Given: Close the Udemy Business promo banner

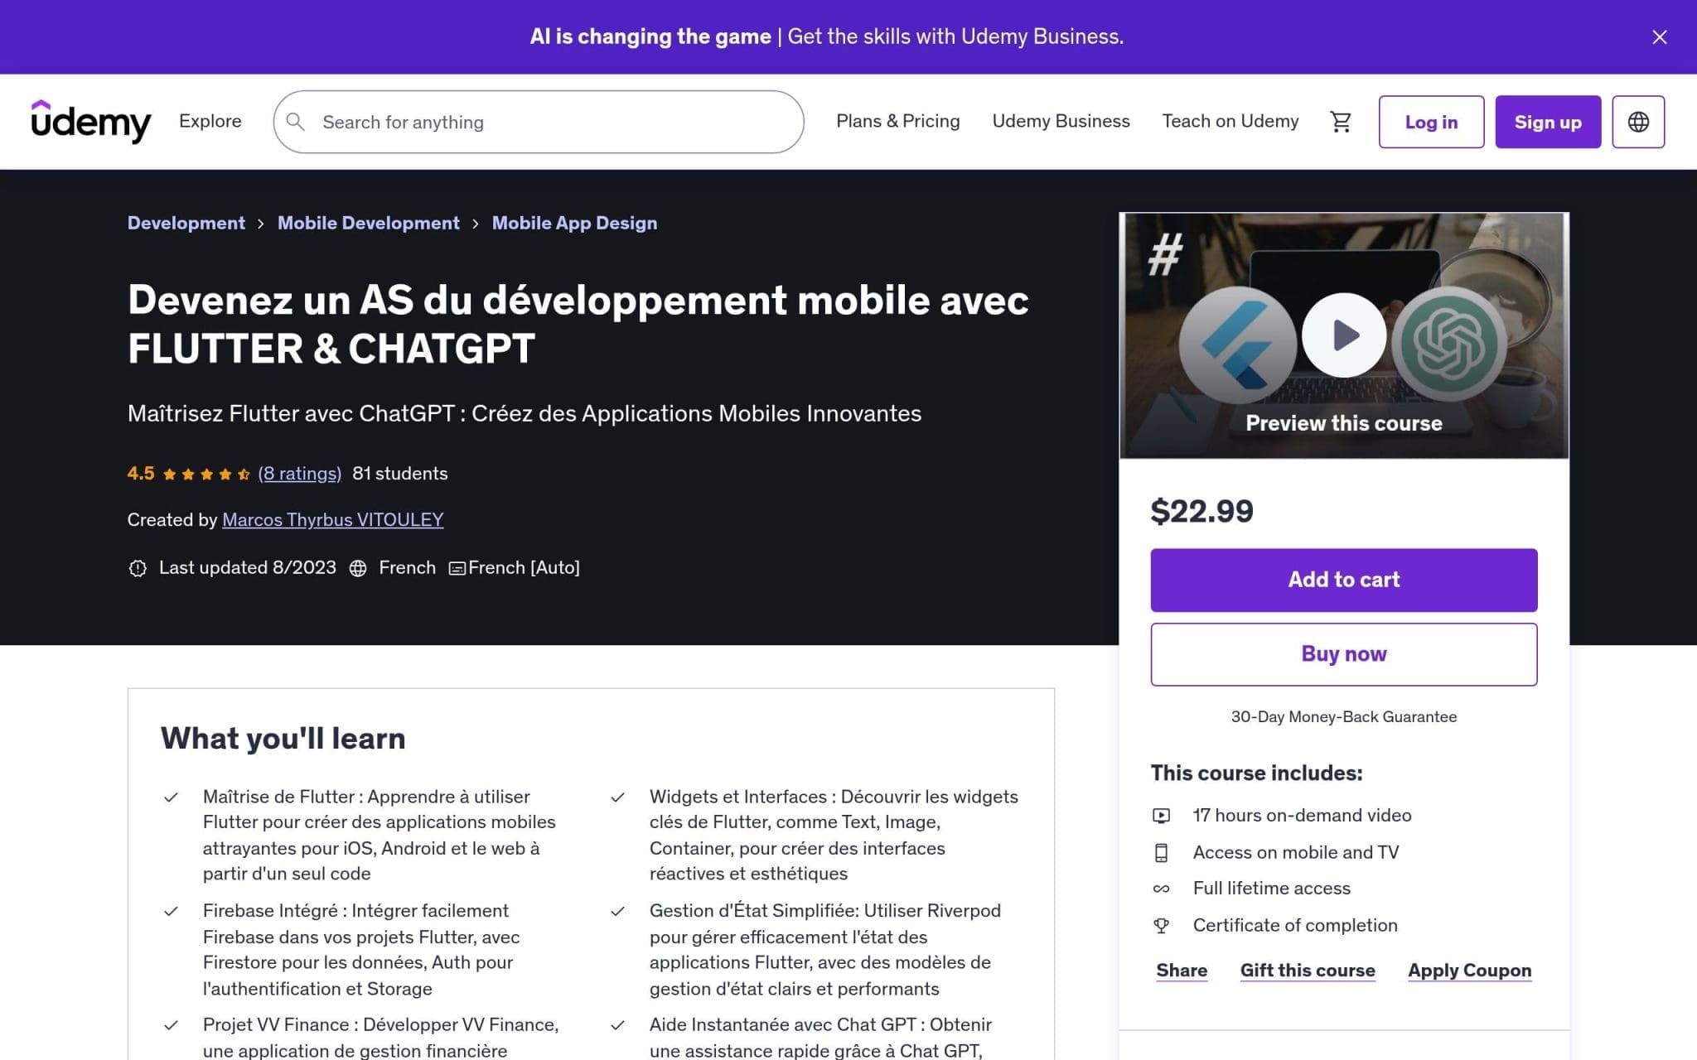Looking at the screenshot, I should point(1659,37).
